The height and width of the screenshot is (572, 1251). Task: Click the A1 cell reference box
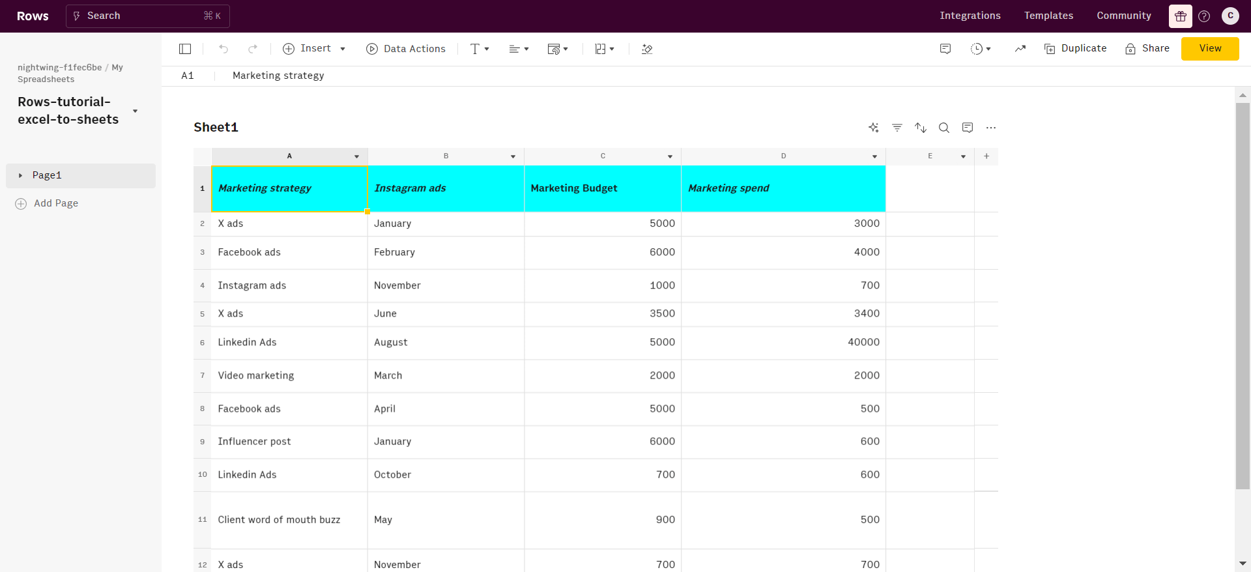click(188, 76)
